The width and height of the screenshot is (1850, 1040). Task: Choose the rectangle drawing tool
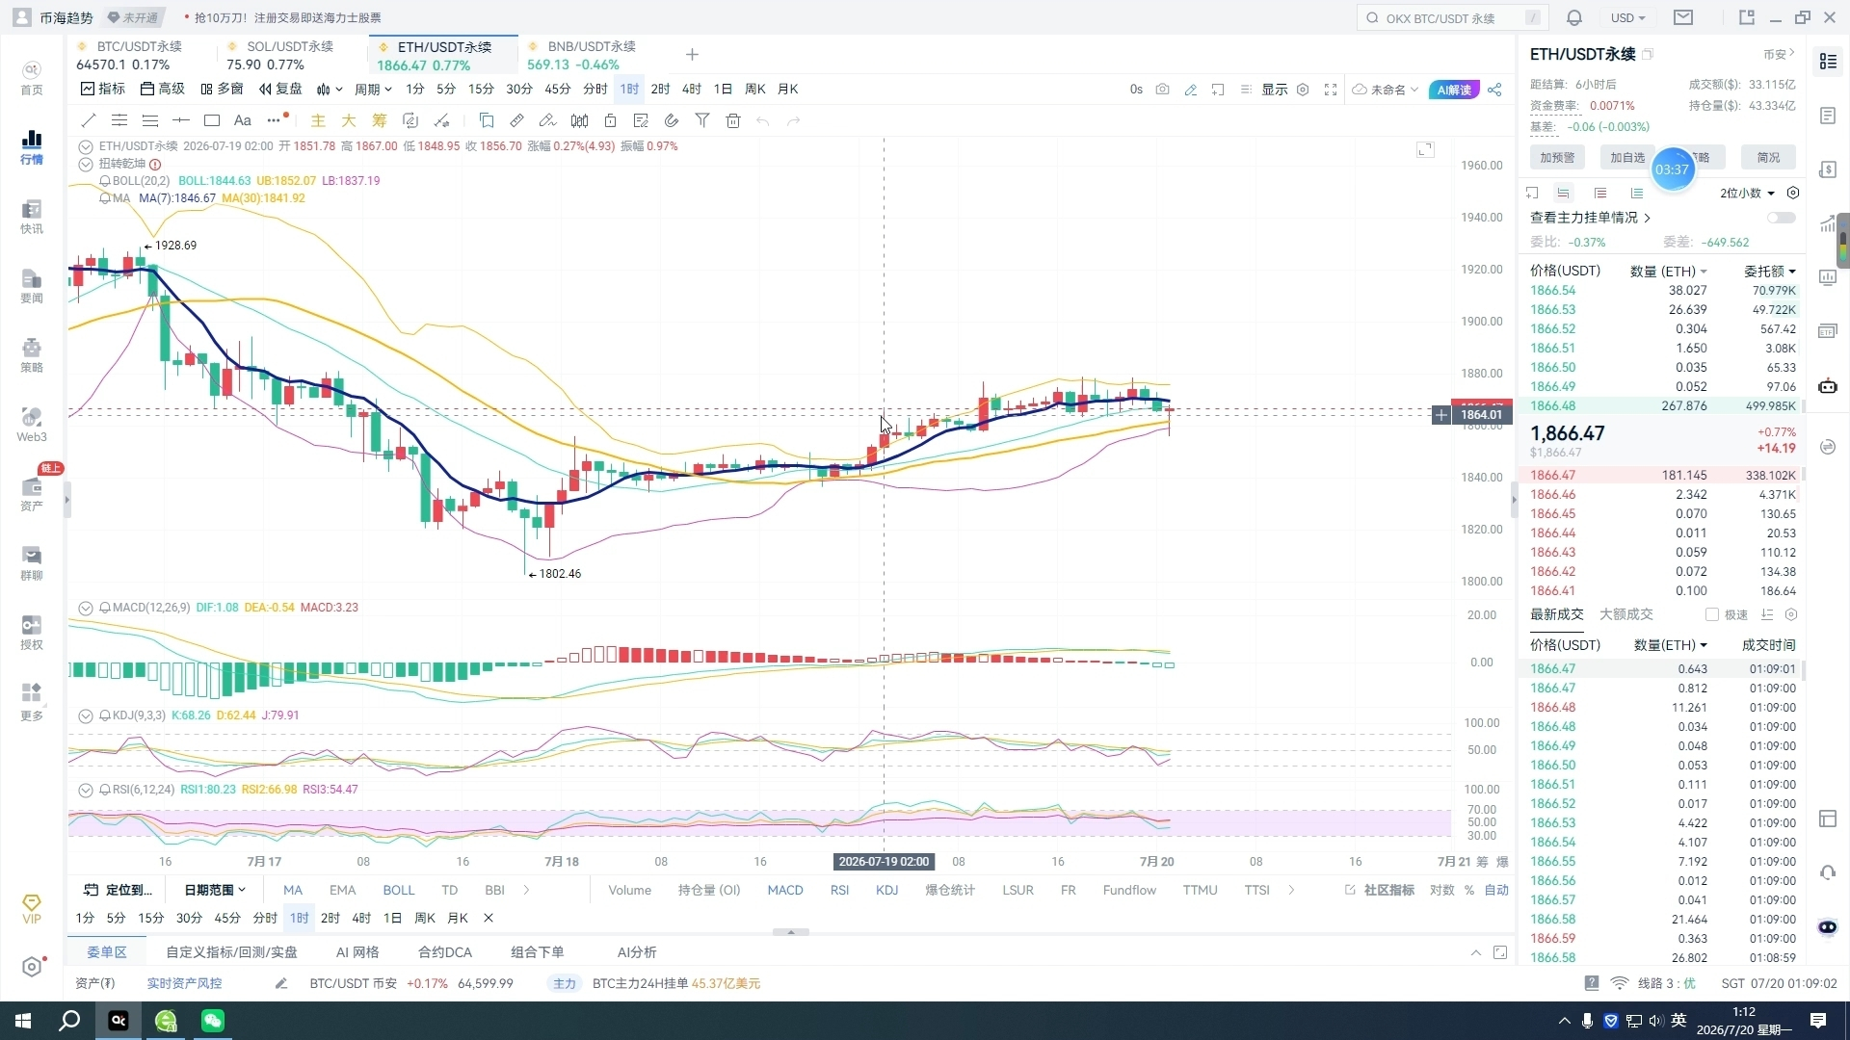(x=212, y=120)
